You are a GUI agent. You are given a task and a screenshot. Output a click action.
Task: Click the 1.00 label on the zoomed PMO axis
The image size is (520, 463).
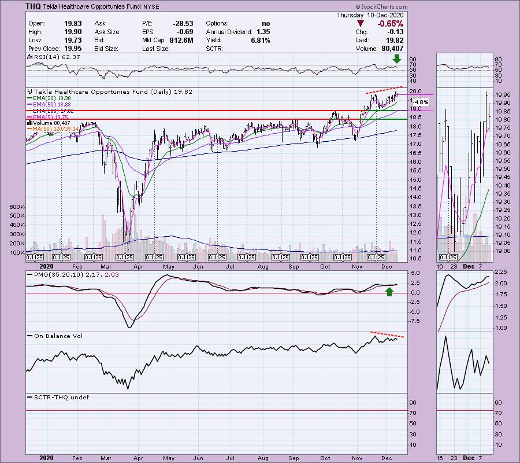coord(501,328)
